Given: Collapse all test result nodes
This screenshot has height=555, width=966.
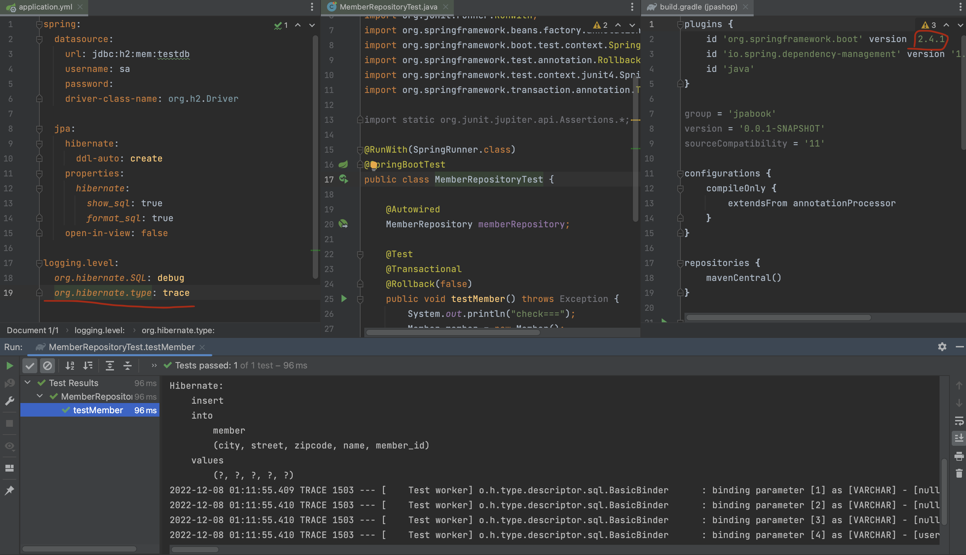Looking at the screenshot, I should 128,366.
